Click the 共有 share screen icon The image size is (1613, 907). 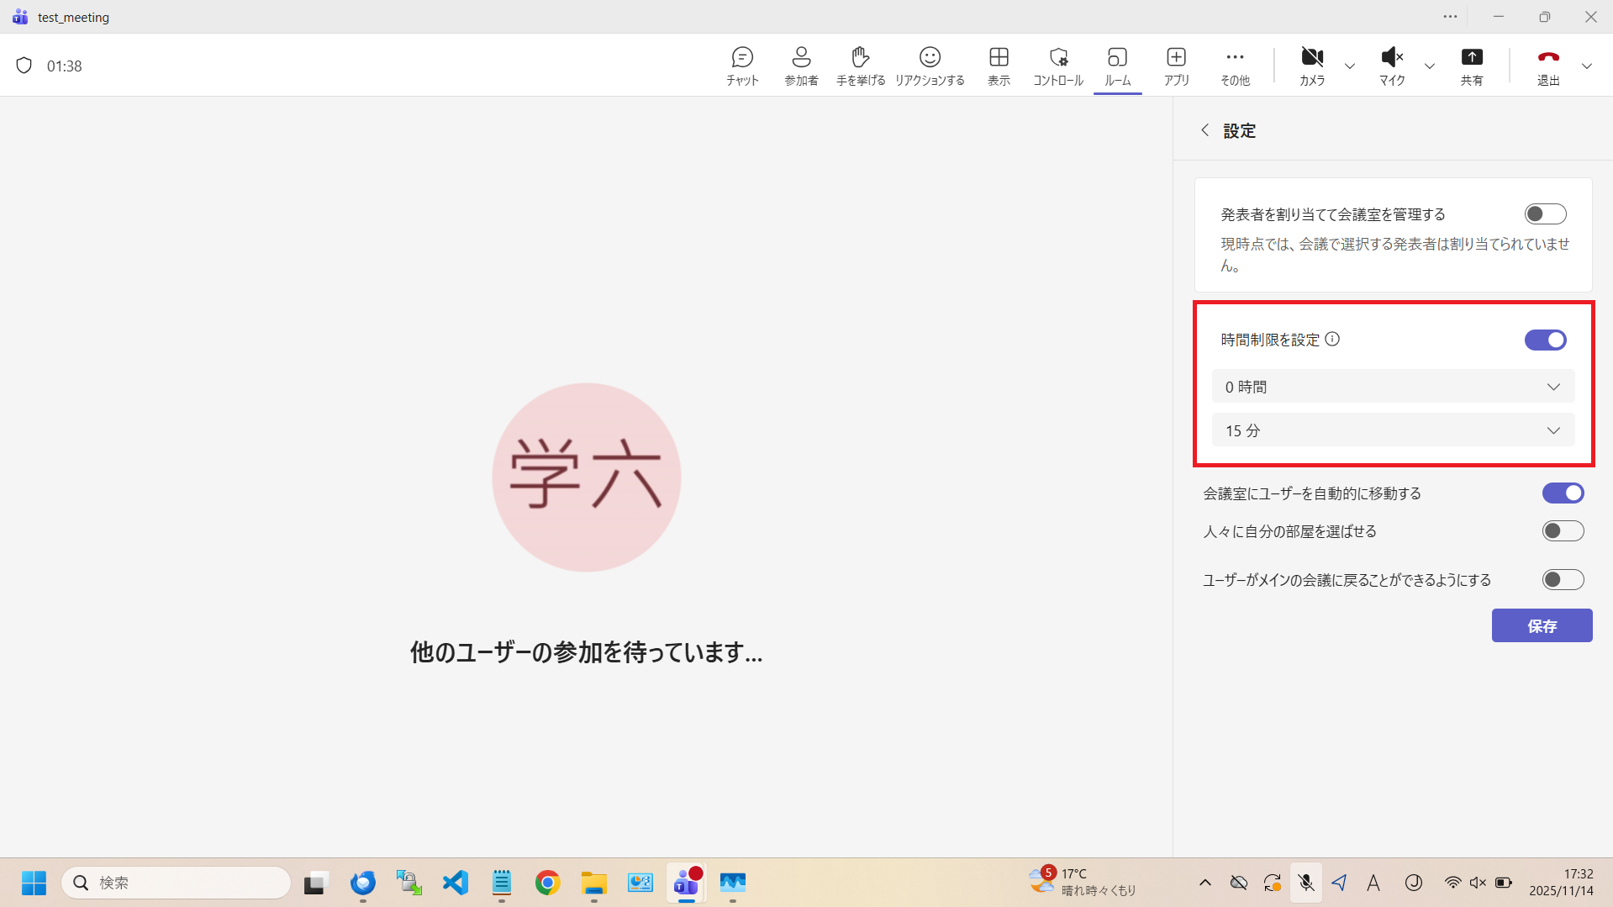tap(1471, 66)
